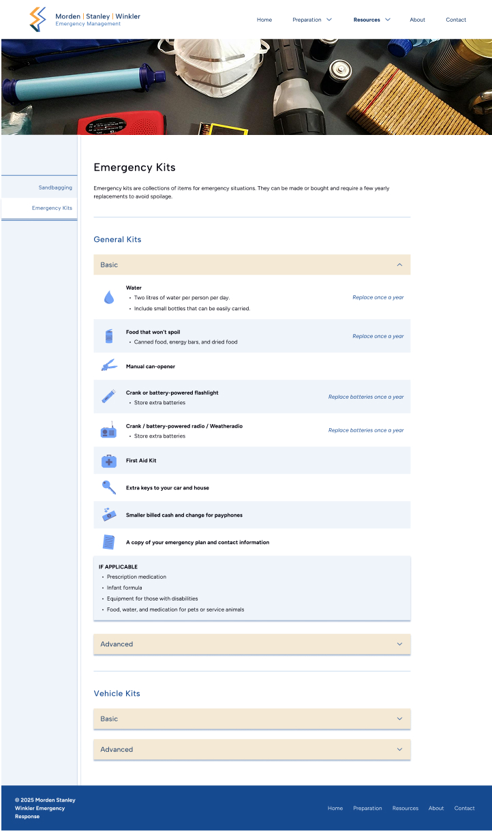Click the extra keys icon

pos(108,487)
